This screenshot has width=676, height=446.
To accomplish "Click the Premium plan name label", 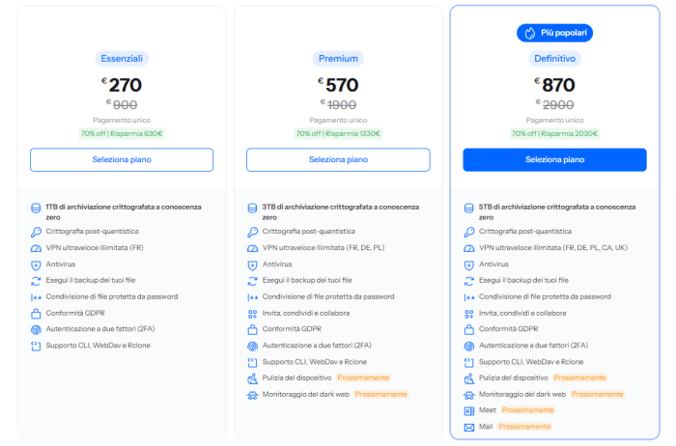I will click(x=338, y=59).
